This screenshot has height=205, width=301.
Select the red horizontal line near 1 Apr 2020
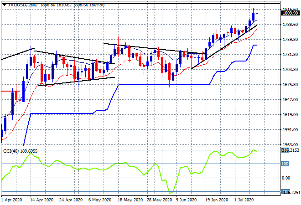pos(10,91)
